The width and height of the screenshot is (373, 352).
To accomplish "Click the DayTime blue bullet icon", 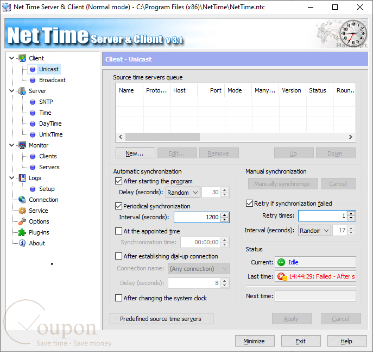I will click(33, 123).
